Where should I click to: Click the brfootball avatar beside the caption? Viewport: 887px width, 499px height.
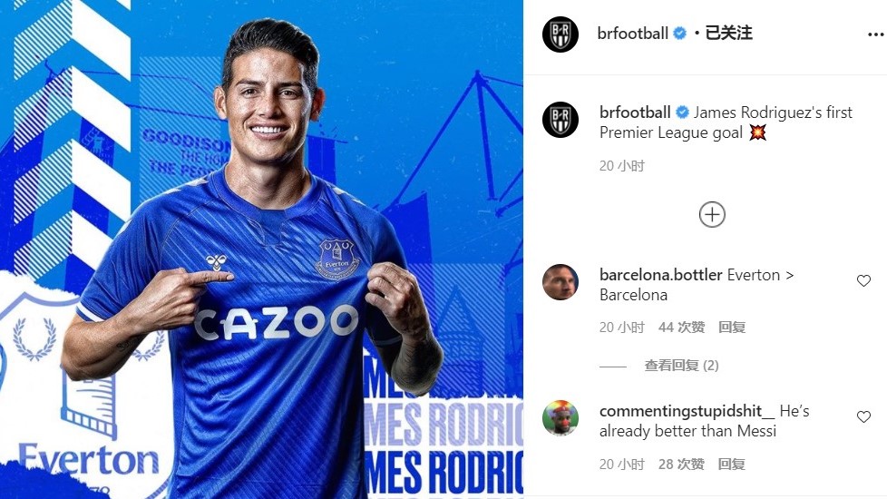pos(560,120)
